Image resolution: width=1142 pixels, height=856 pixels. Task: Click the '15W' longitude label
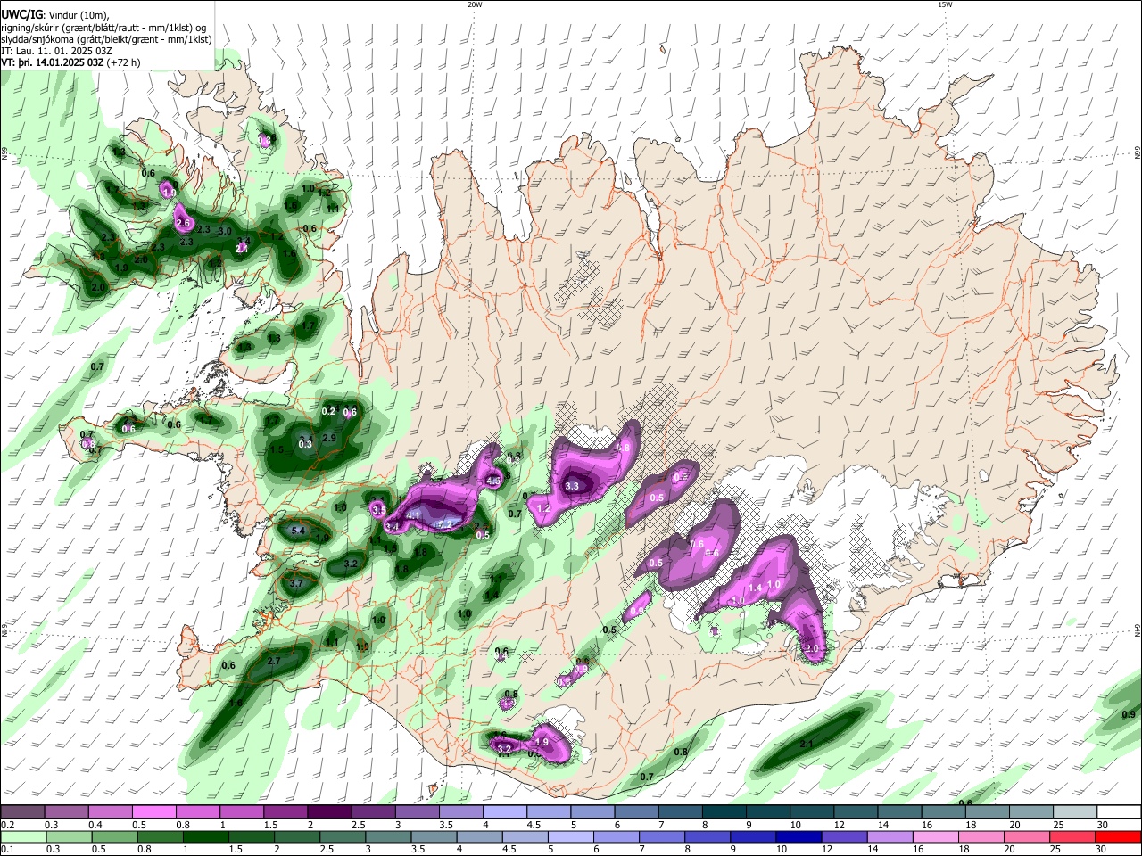pos(945,4)
